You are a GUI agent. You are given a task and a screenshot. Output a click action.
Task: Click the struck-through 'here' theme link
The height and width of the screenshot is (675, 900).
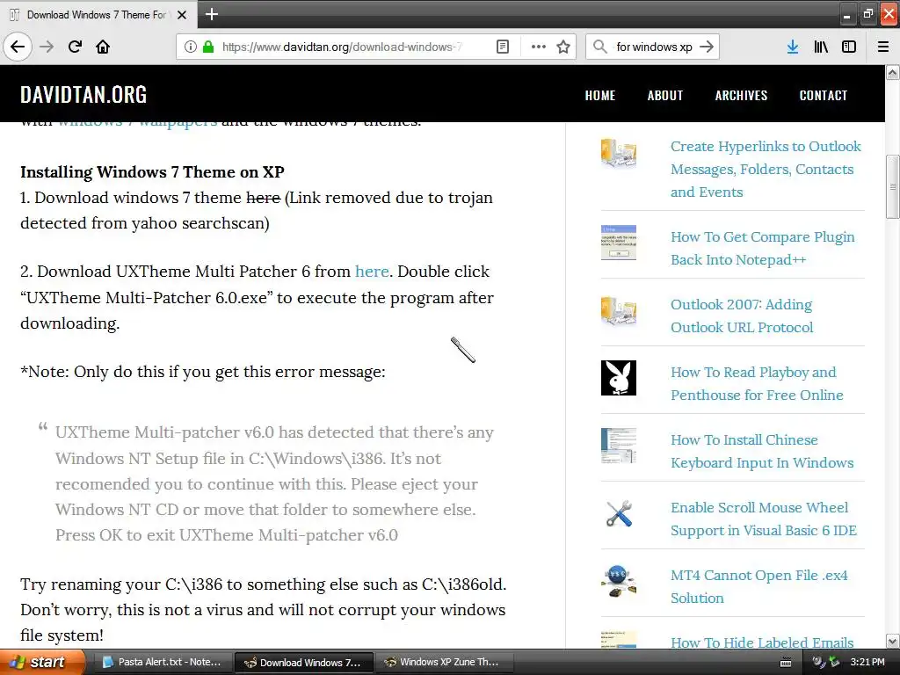(x=264, y=198)
